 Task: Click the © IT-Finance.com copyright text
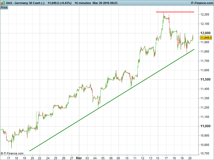tap(12, 153)
